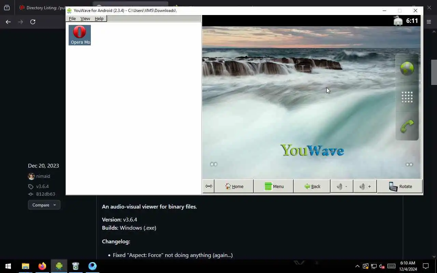Raise the volume with plus button

coord(365,186)
